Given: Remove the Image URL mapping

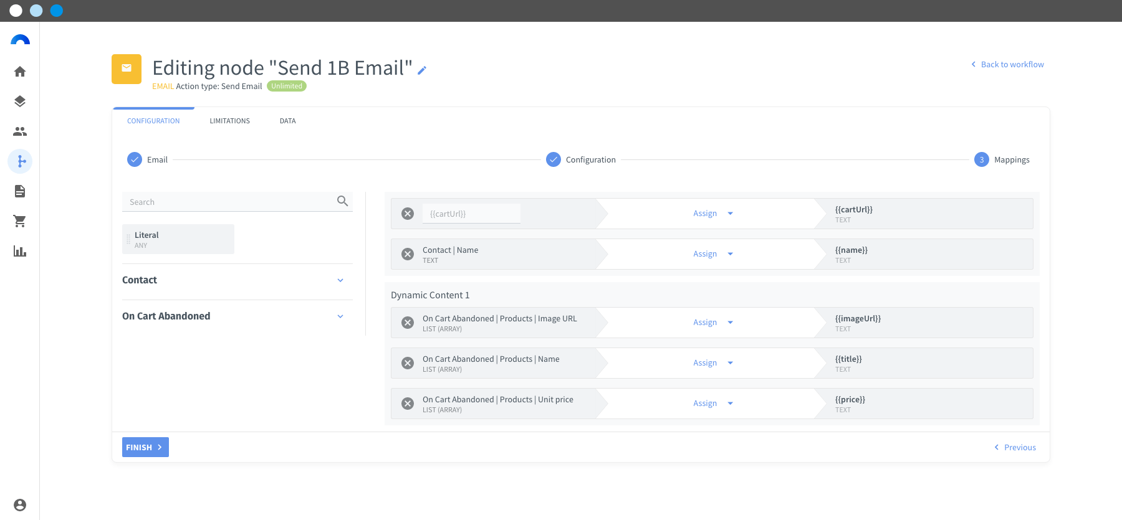Looking at the screenshot, I should tap(408, 323).
